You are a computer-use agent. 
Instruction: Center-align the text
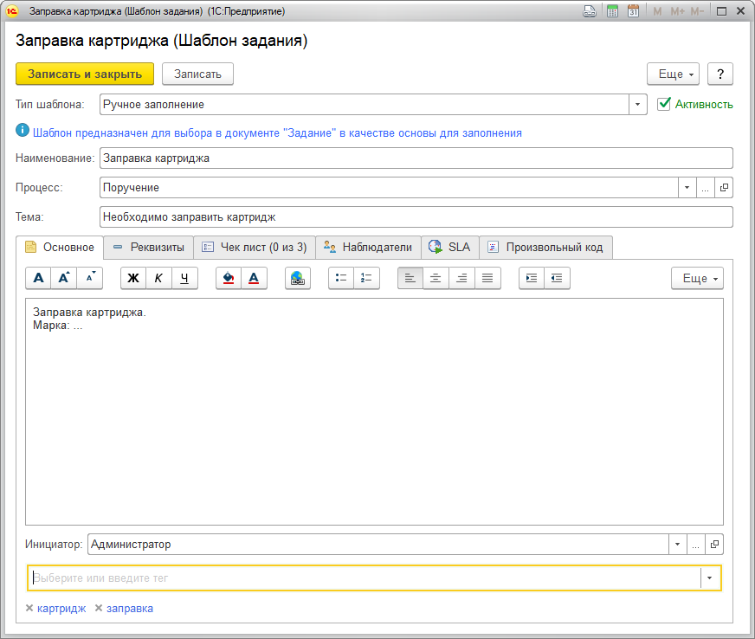(436, 278)
